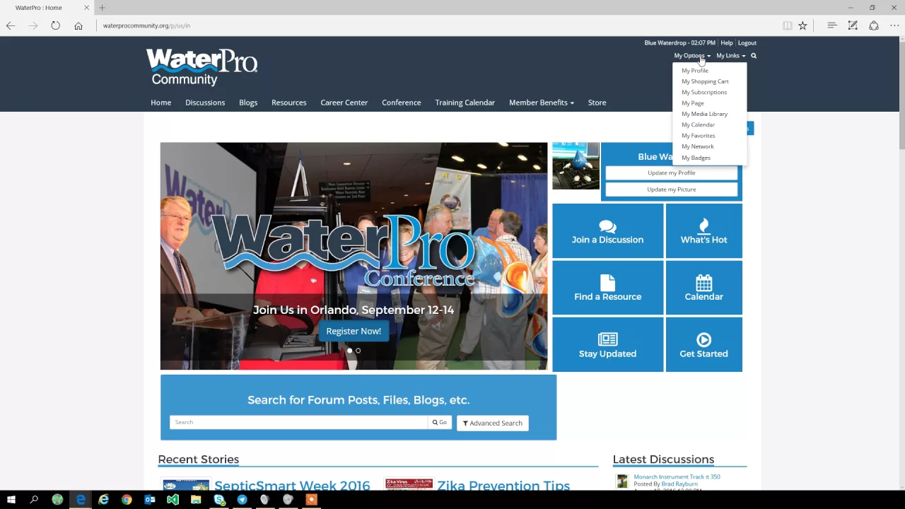Open Google Chrome from taskbar
Screen dimensions: 905x509
[x=127, y=500]
